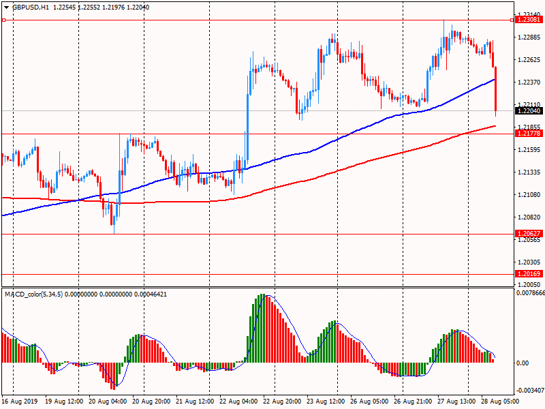Image resolution: width=545 pixels, height=409 pixels.
Task: Click the MACD 0.0078666 scale value
Action: [x=531, y=293]
